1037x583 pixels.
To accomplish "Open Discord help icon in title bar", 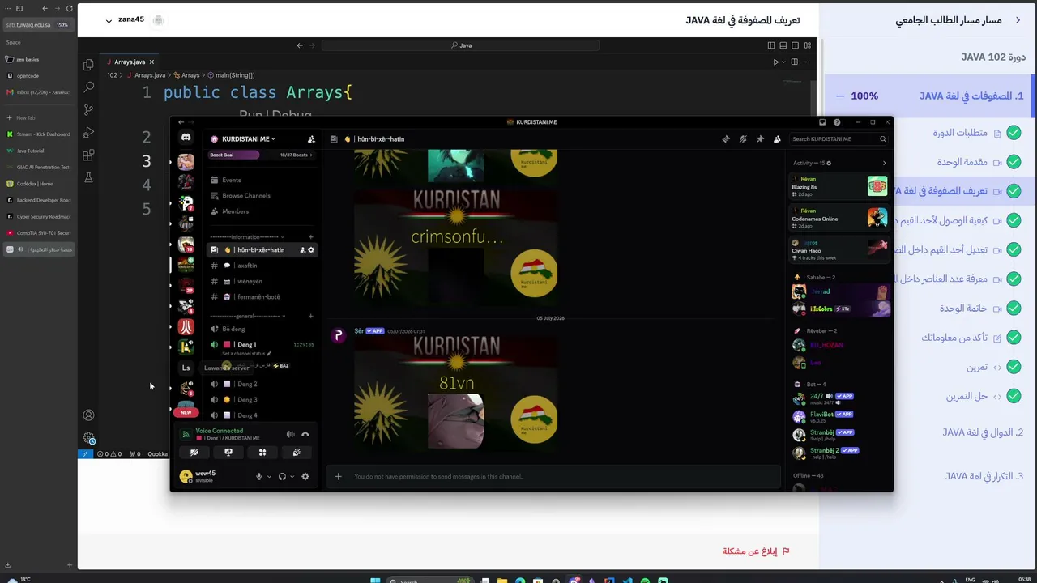I will [837, 122].
